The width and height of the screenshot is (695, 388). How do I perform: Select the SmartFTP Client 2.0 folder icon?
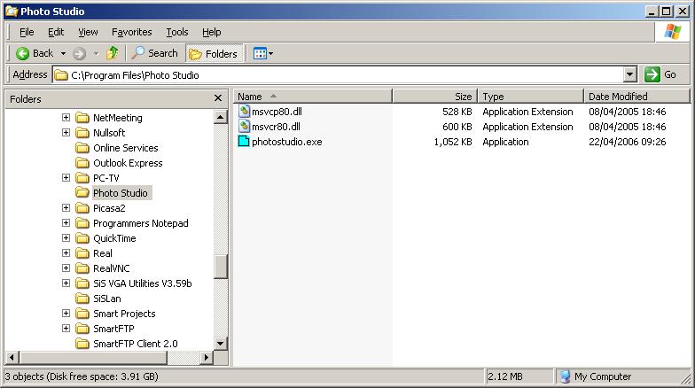(x=82, y=344)
